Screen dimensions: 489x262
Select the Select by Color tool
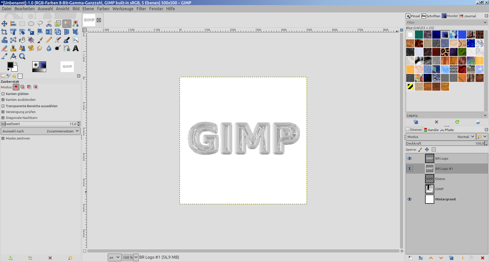76,24
